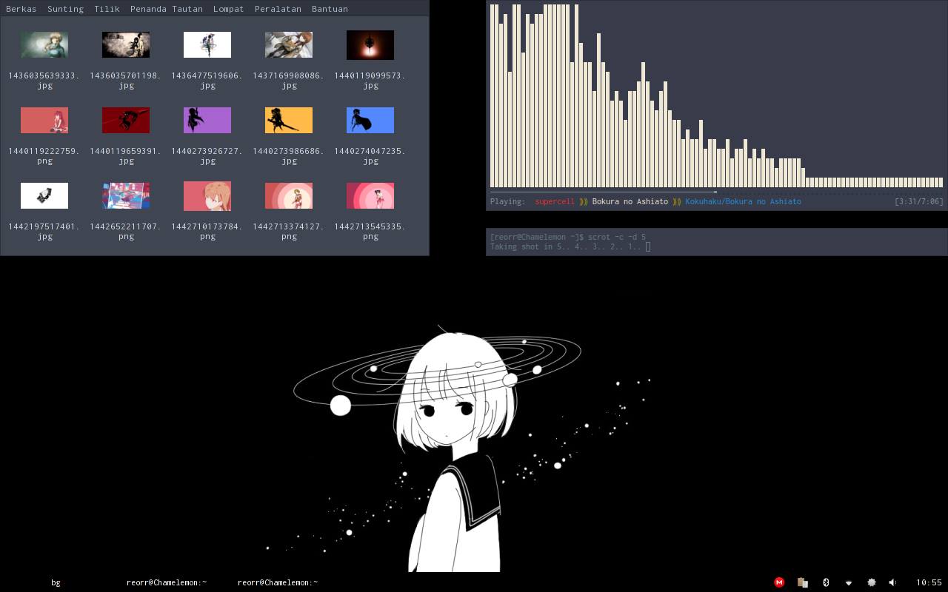Click the Bluetooth tray icon
This screenshot has height=592, width=948.
coord(826,582)
